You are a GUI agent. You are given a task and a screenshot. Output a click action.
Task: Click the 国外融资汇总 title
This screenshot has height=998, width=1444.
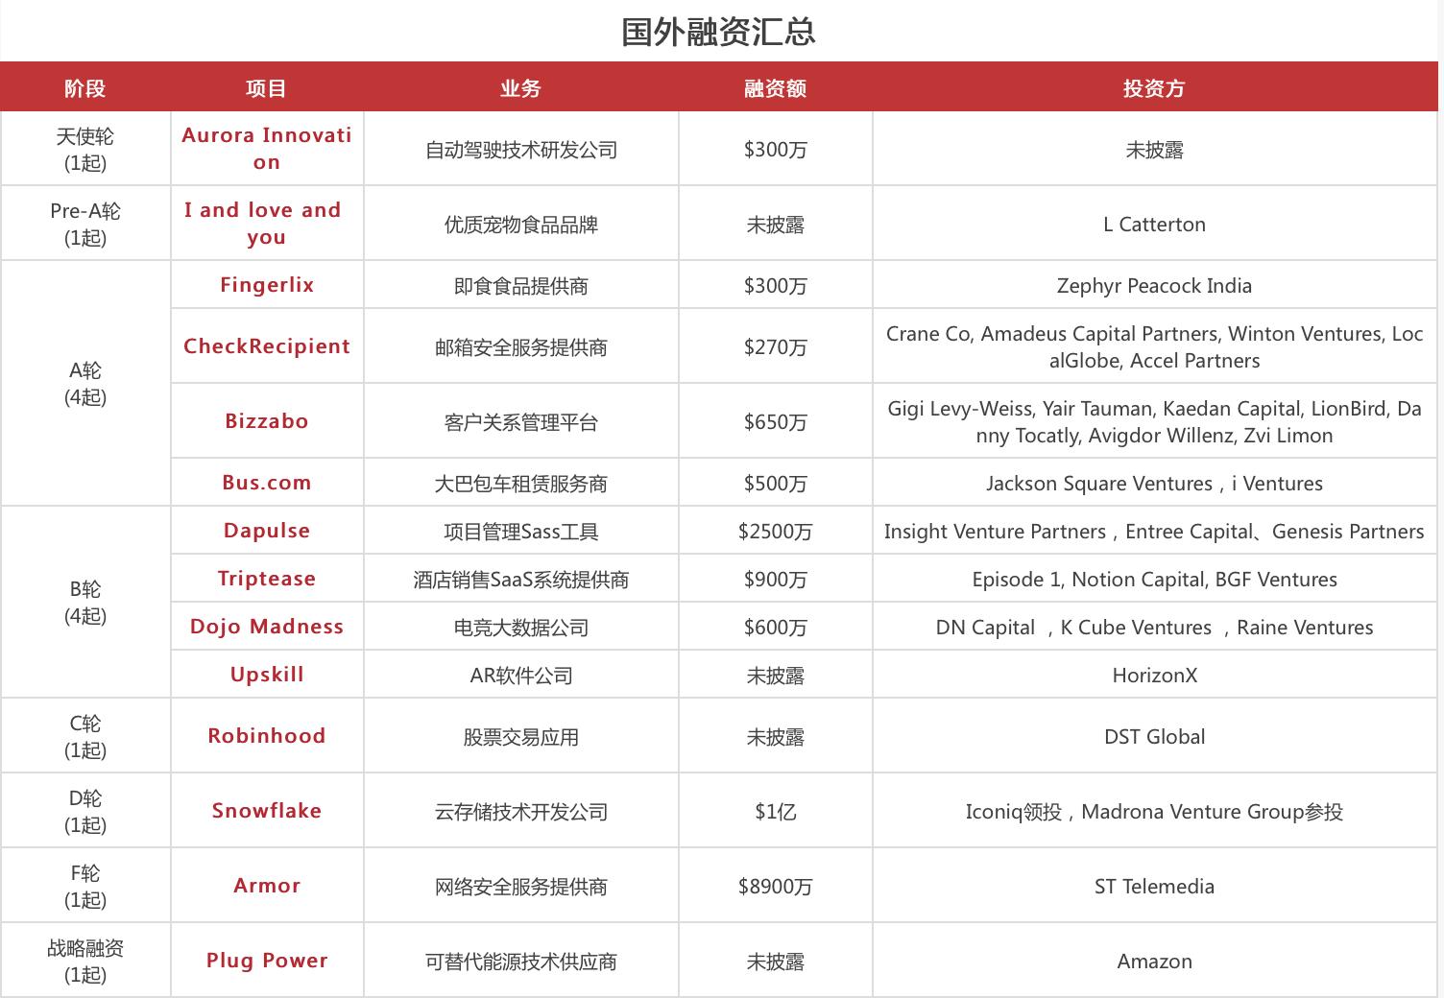click(719, 31)
